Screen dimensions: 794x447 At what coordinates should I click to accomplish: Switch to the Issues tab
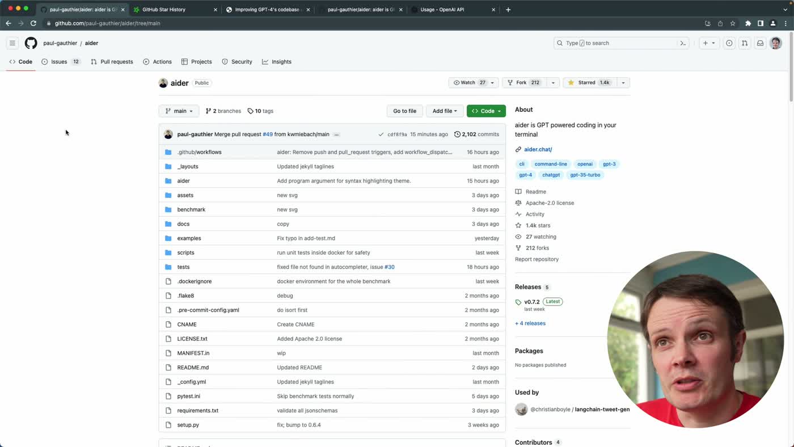point(61,62)
